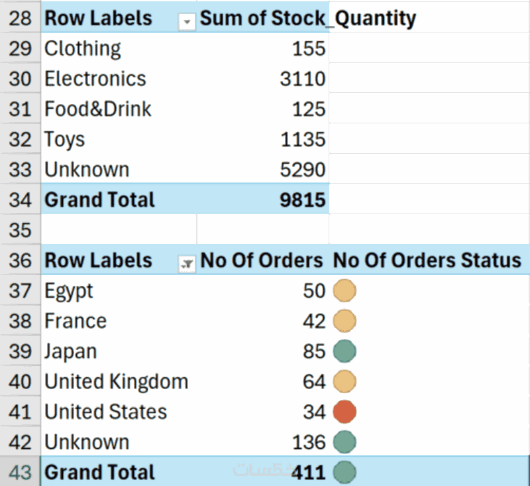Select row header 43
This screenshot has width=530, height=486.
[21, 472]
